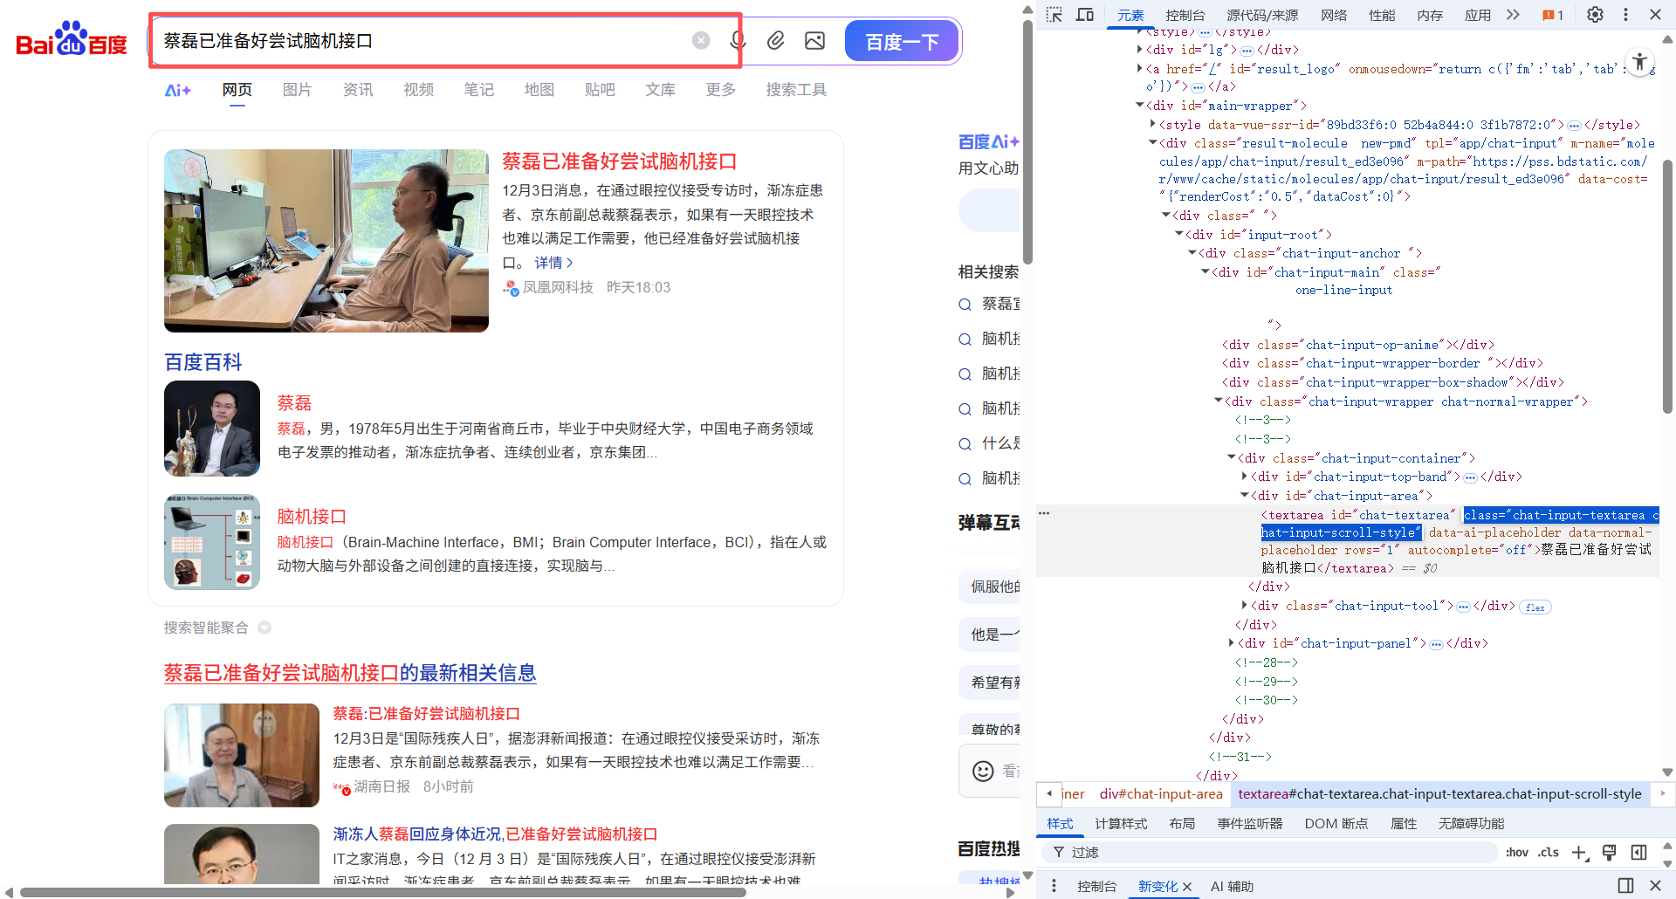Open image search via picture icon

coord(814,40)
